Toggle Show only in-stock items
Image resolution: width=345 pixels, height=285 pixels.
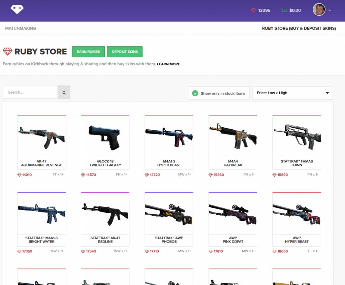[x=218, y=93]
